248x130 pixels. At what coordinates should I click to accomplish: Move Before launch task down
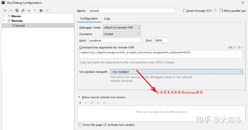click(x=104, y=103)
